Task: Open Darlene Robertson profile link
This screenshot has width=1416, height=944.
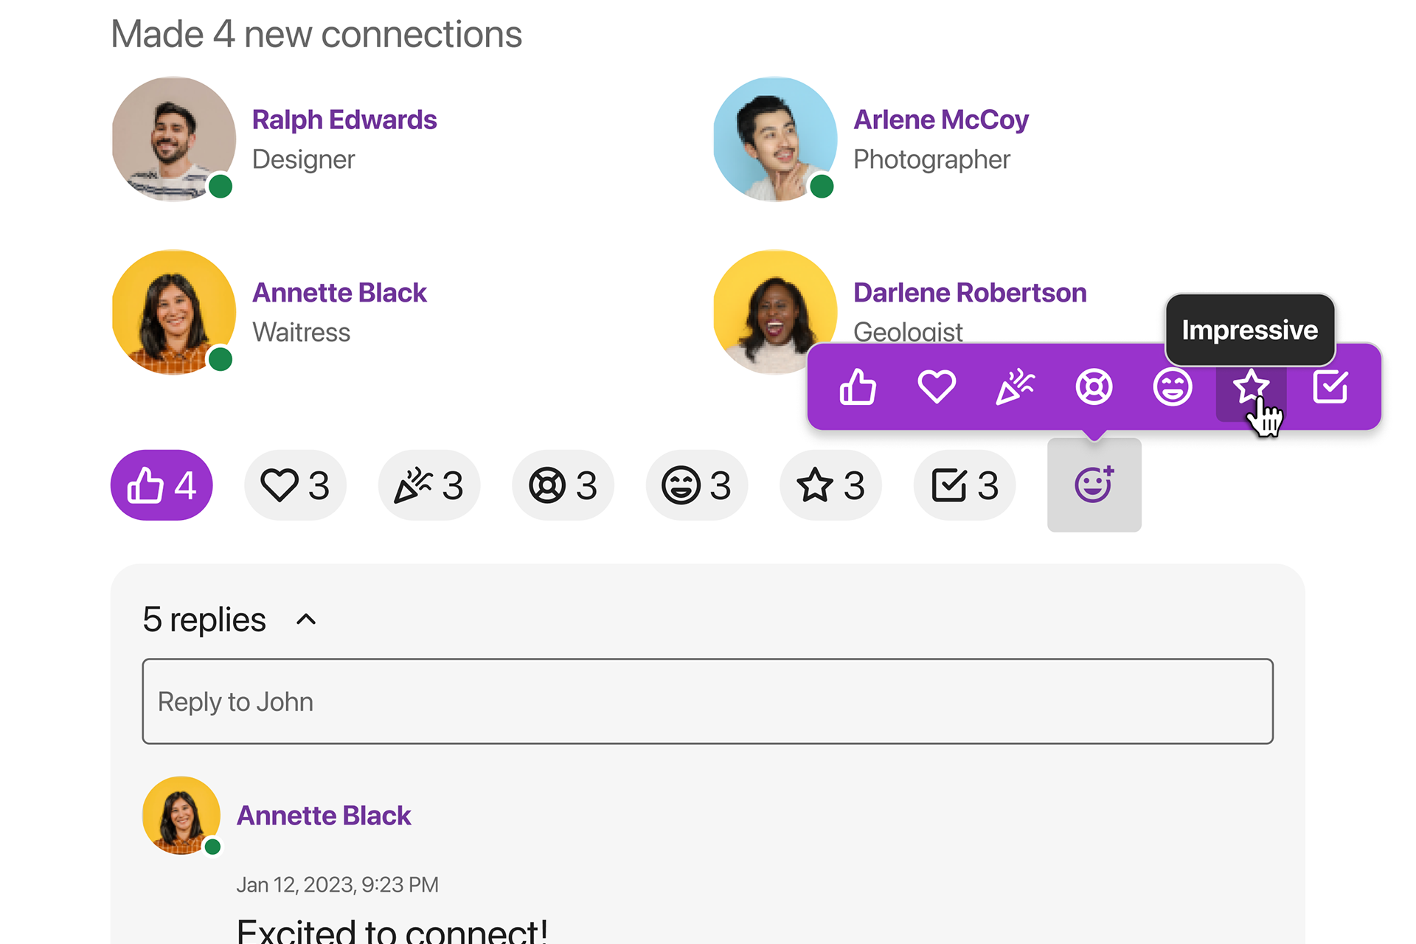Action: coord(970,293)
